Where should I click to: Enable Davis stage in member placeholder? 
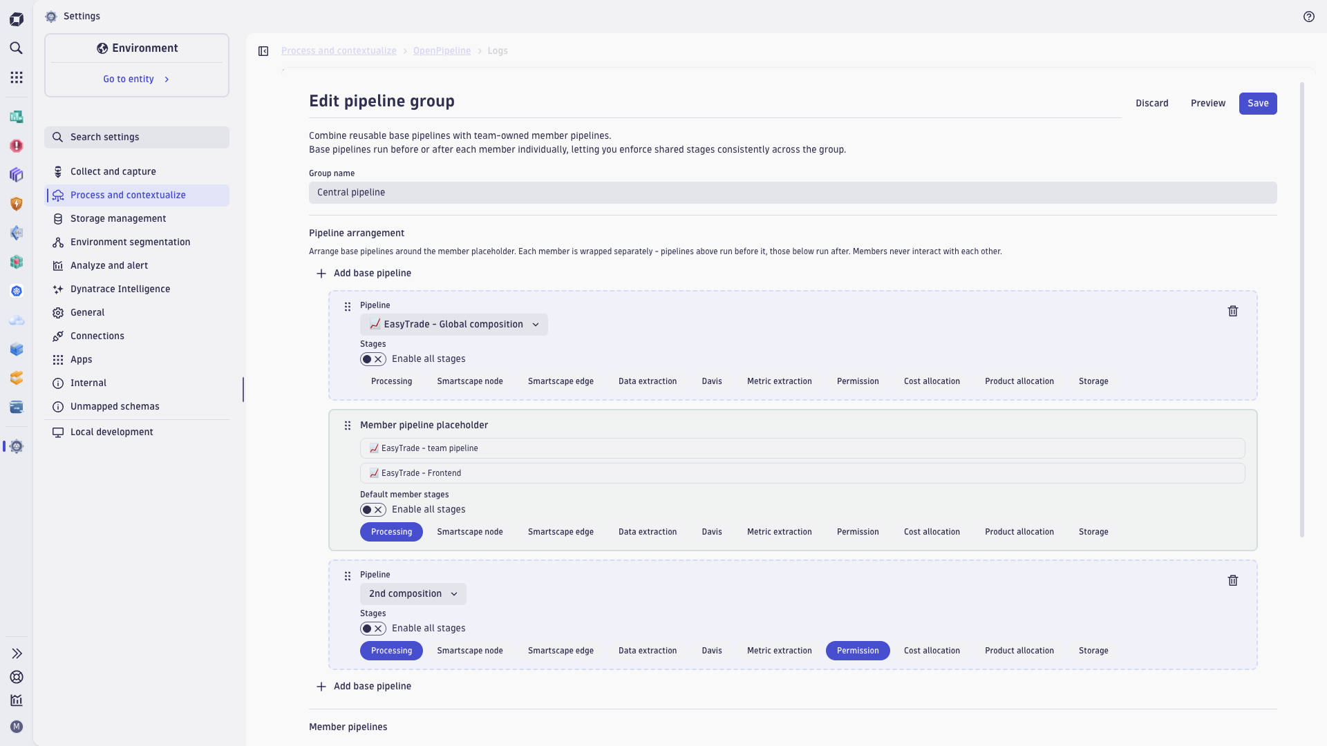(712, 532)
